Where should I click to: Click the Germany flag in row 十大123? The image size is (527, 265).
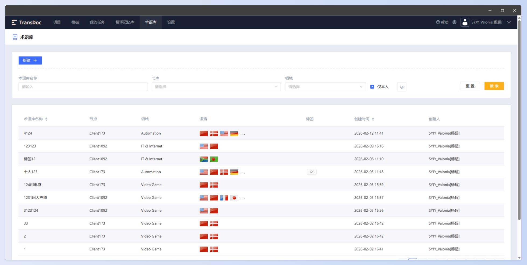[x=234, y=172]
